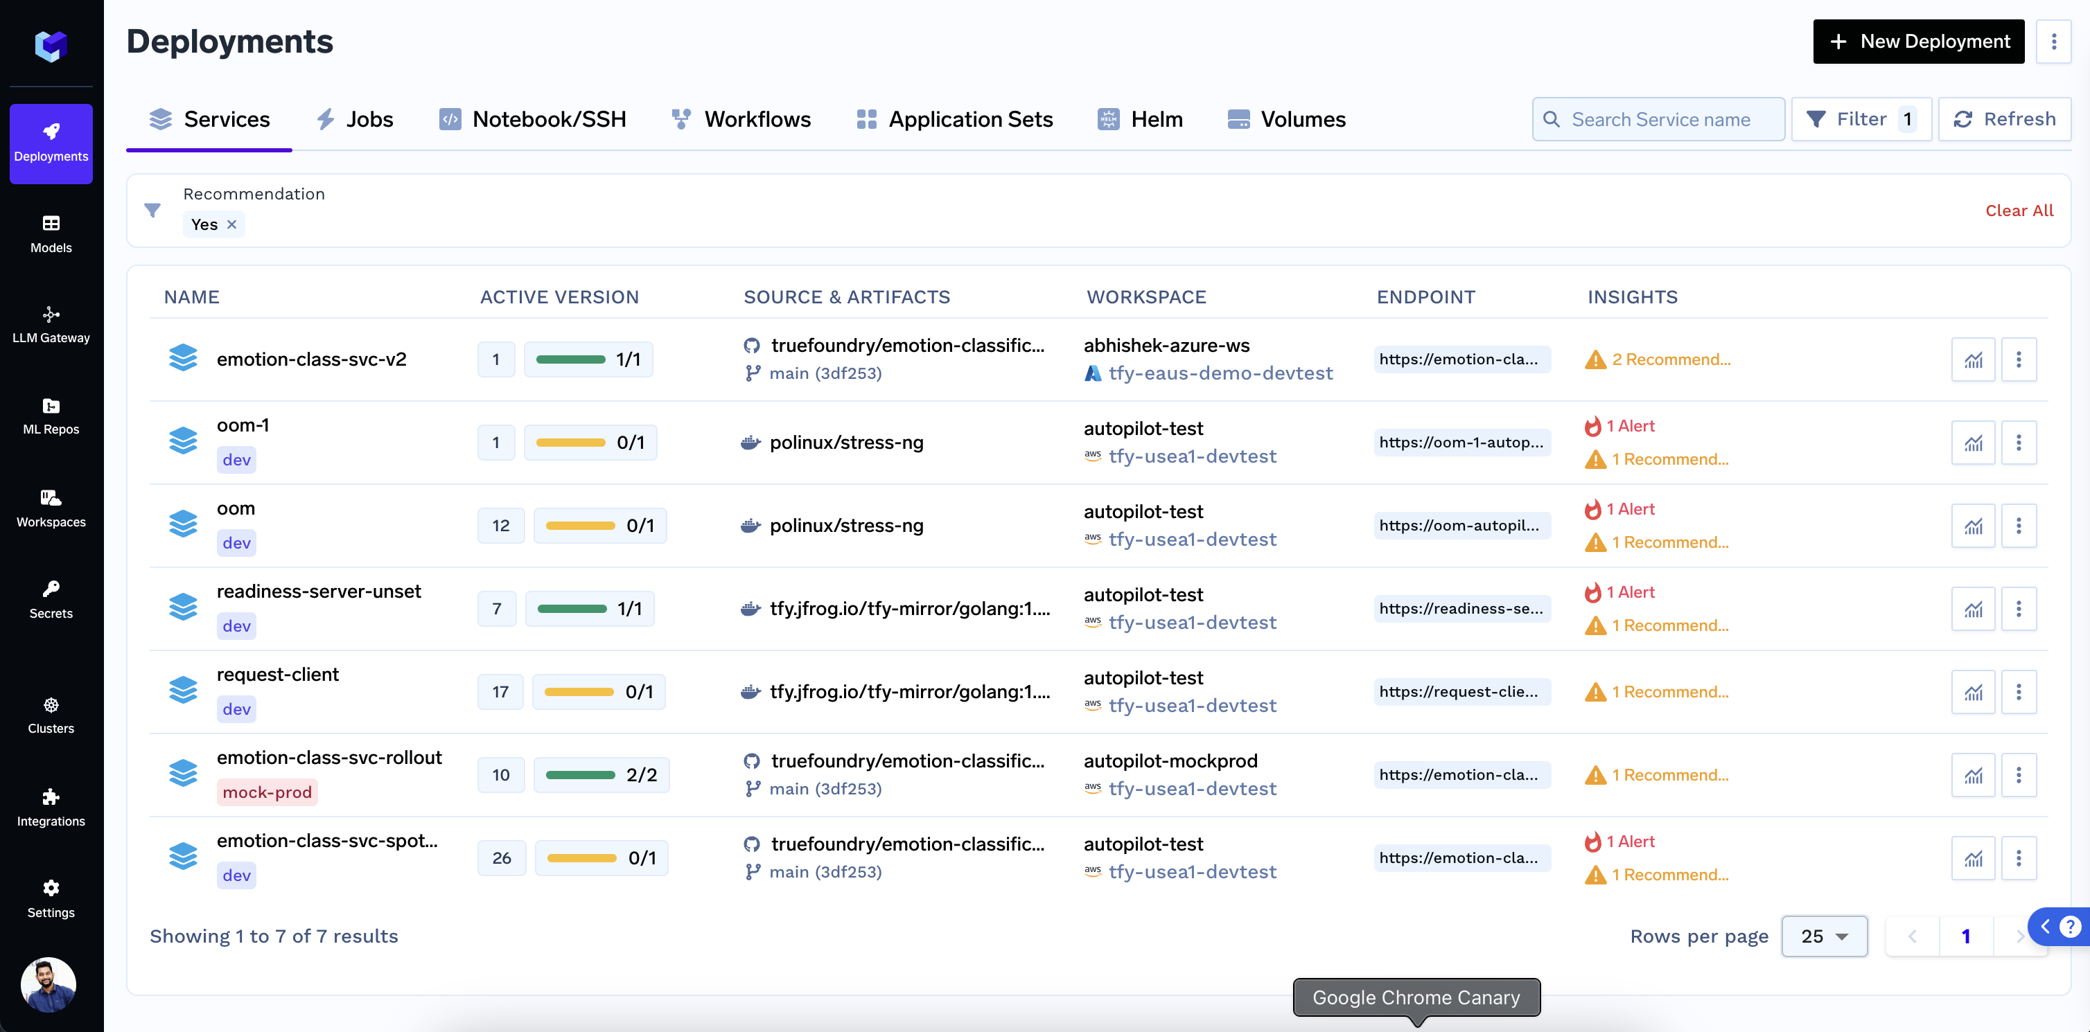
Task: Click the New Deployment button
Action: (x=1918, y=42)
